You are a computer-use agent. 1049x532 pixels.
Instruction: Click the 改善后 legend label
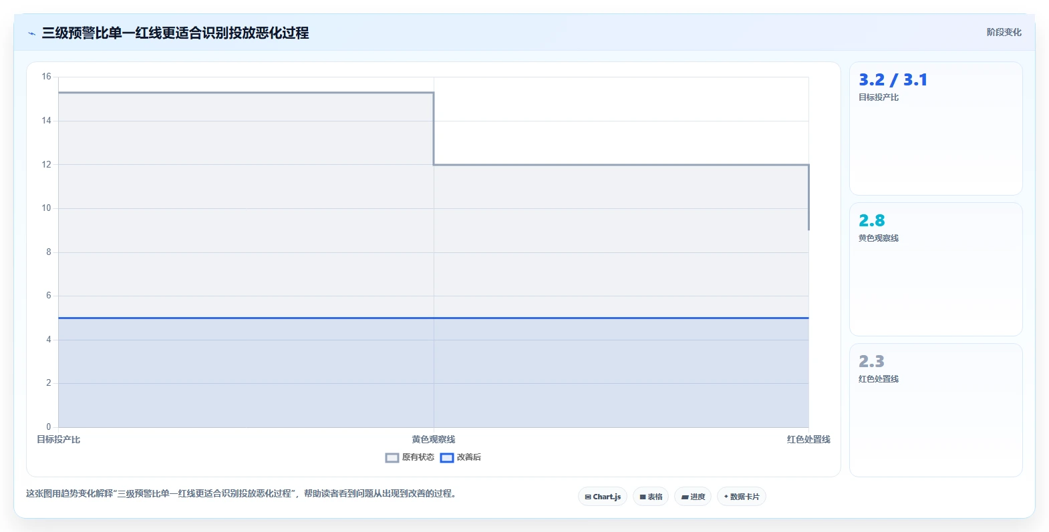pyautogui.click(x=469, y=457)
